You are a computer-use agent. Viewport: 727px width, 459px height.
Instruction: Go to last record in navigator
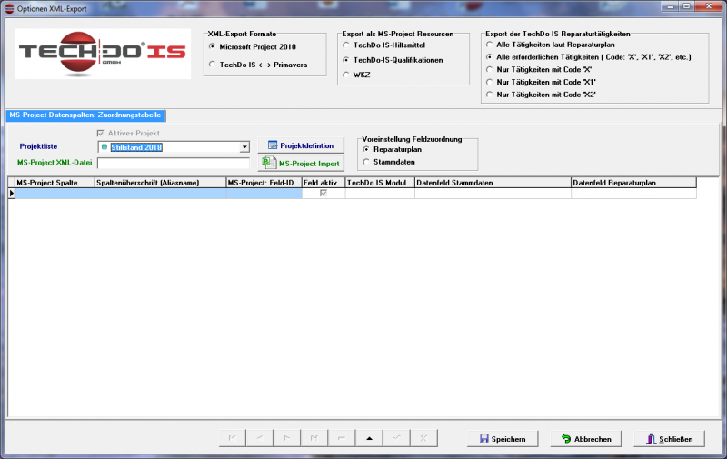314,438
